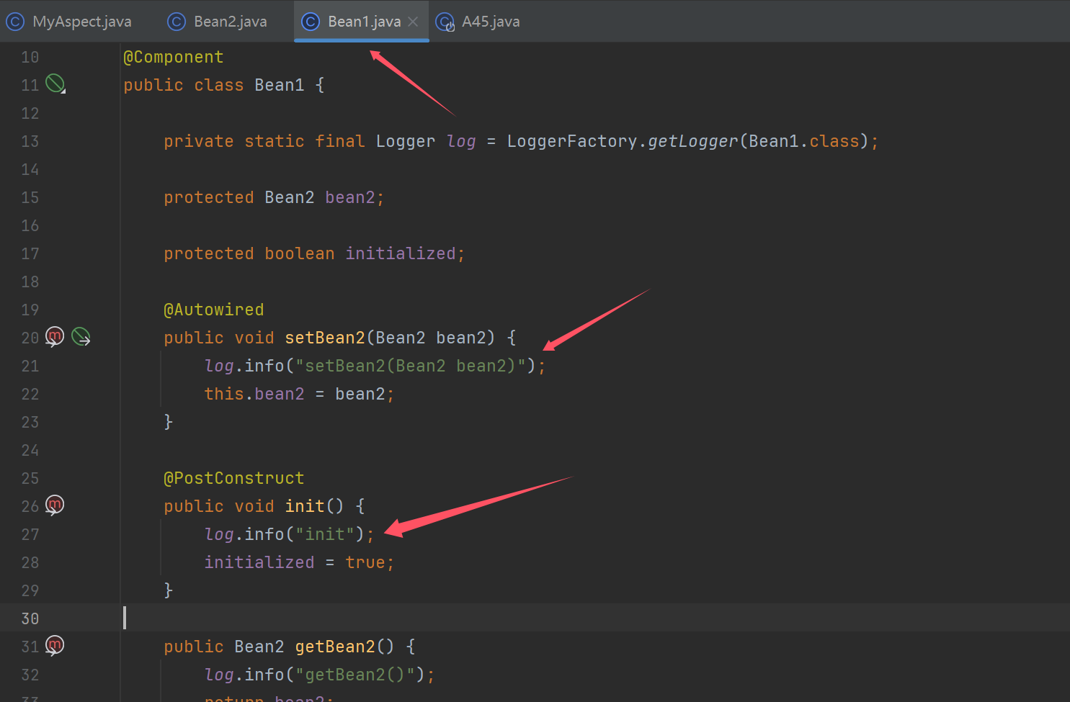Image resolution: width=1070 pixels, height=702 pixels.
Task: Click the advised method gutter icon on line 20
Action: 55,336
